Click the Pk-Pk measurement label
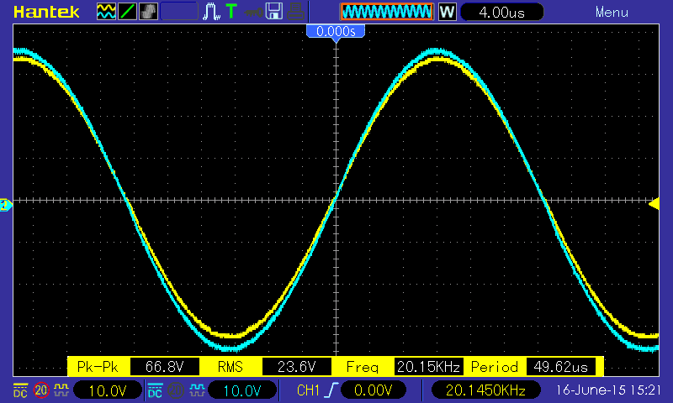 pyautogui.click(x=98, y=367)
